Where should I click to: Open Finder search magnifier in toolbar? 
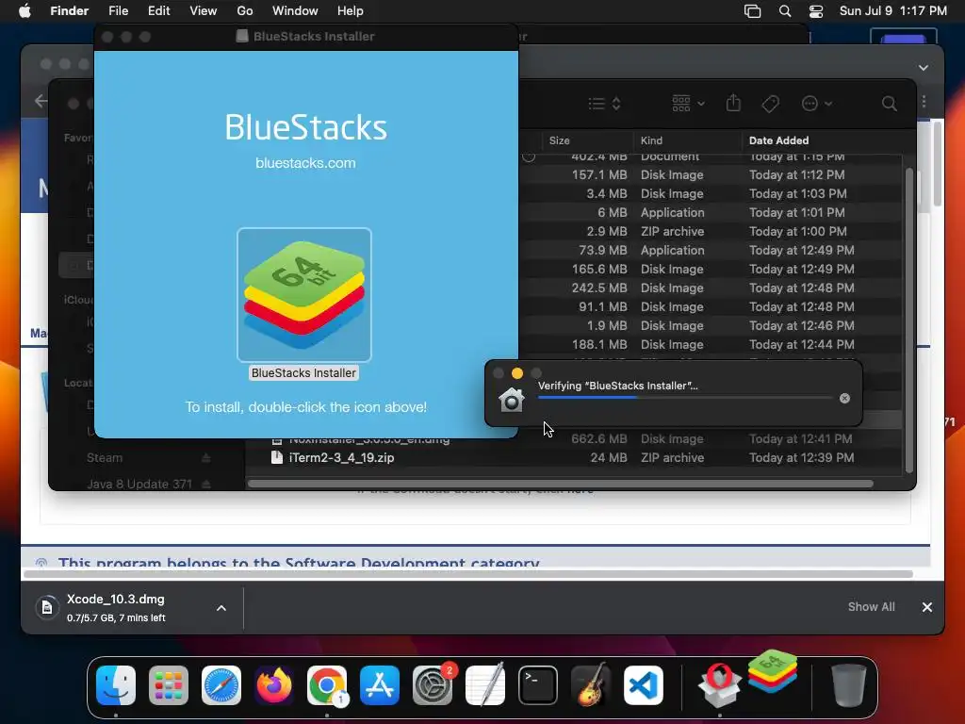[889, 104]
